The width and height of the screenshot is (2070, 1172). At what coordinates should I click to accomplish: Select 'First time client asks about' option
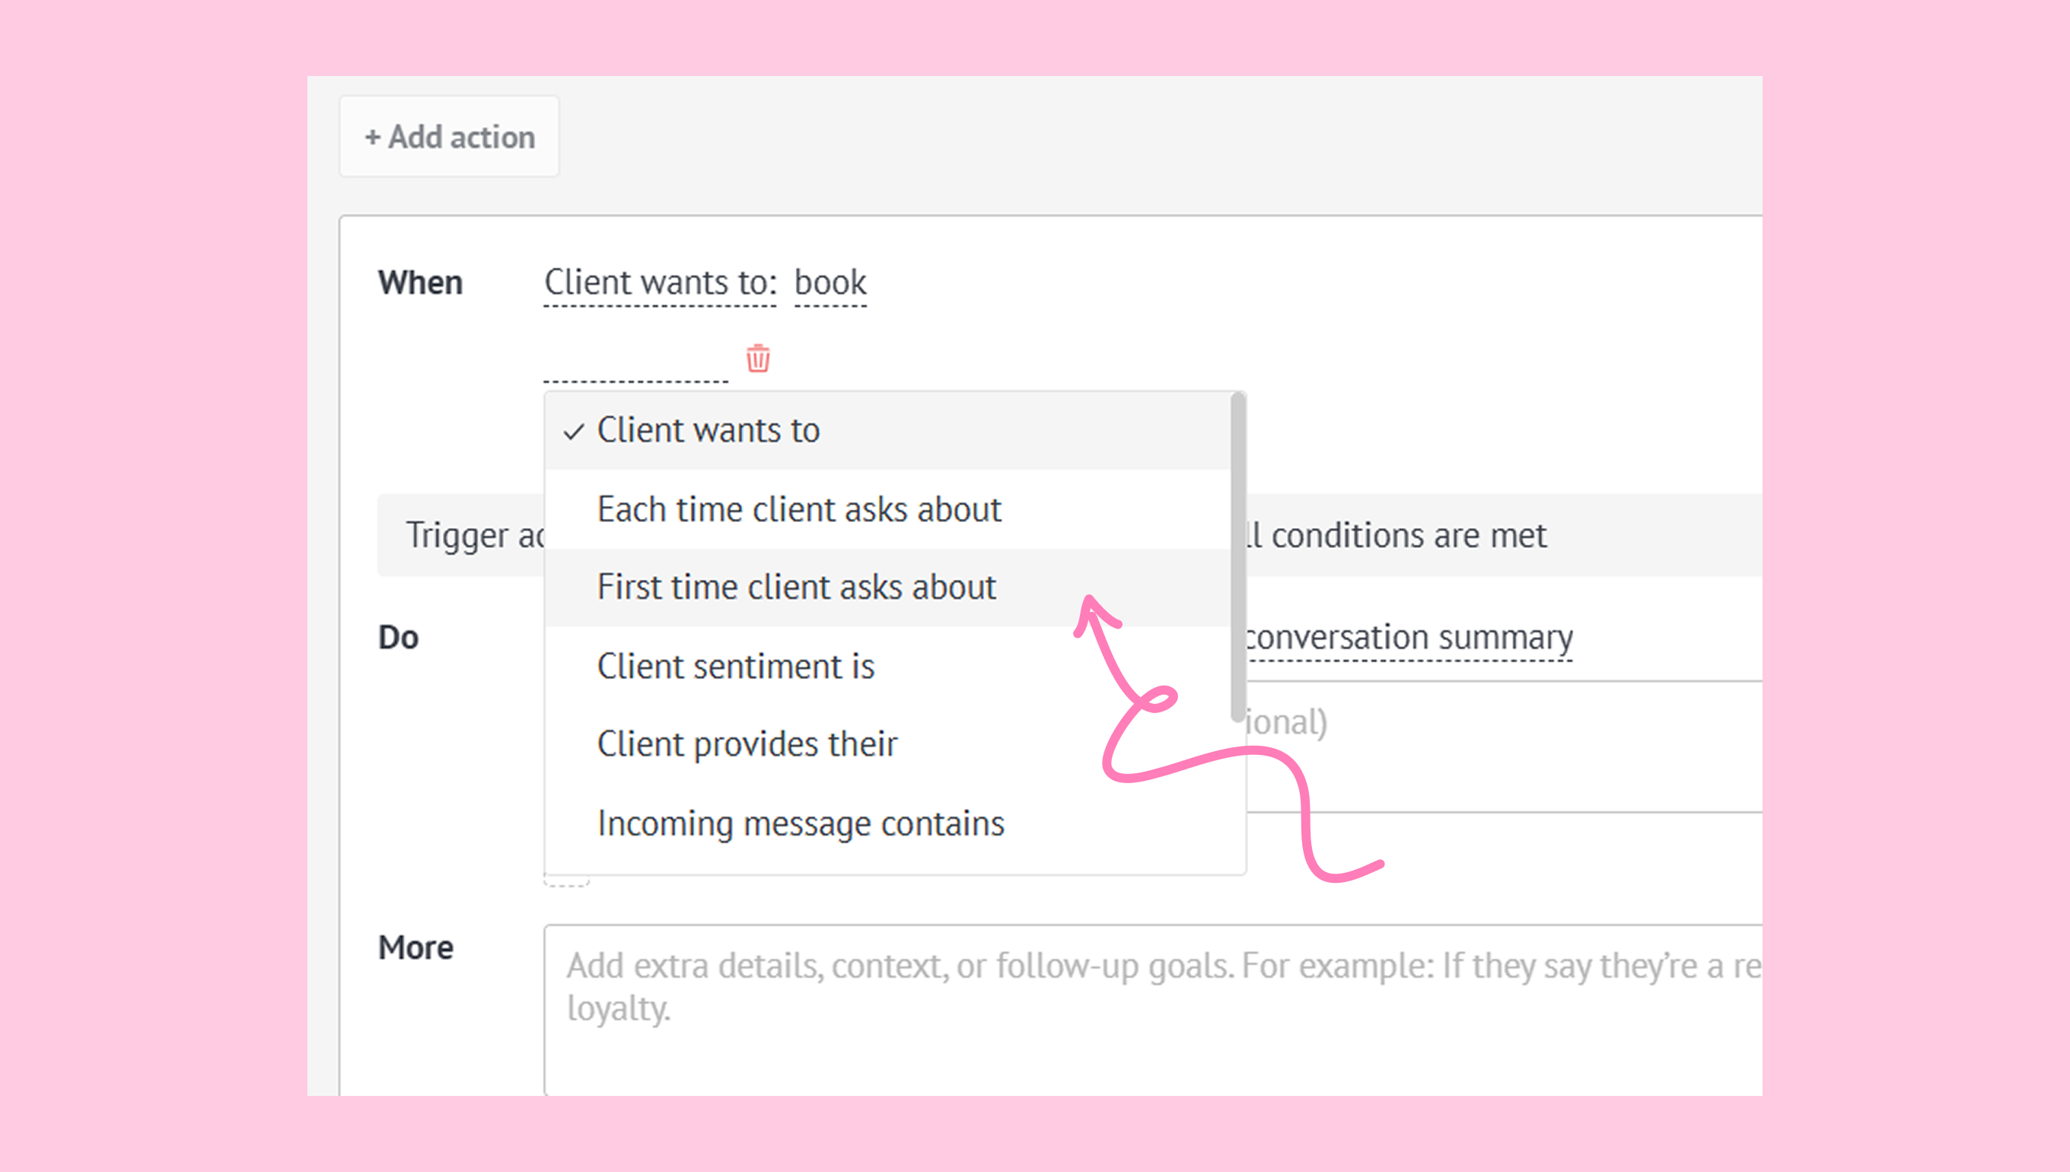pos(796,587)
